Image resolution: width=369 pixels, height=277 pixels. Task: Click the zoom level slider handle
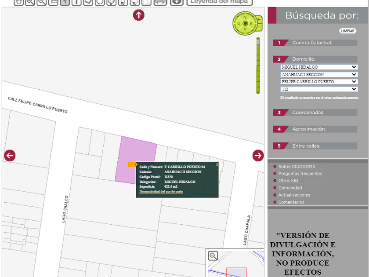(x=258, y=42)
